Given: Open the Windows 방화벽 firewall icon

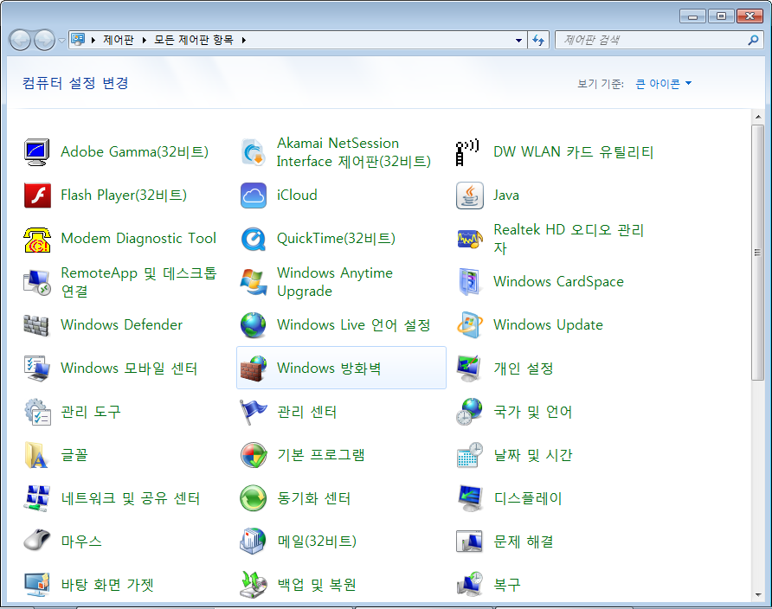Looking at the screenshot, I should [x=254, y=368].
